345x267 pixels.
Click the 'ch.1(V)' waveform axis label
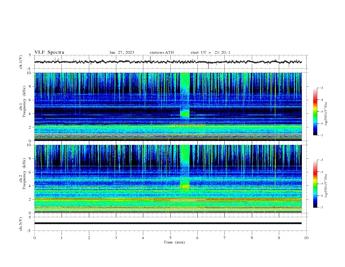pos(21,62)
